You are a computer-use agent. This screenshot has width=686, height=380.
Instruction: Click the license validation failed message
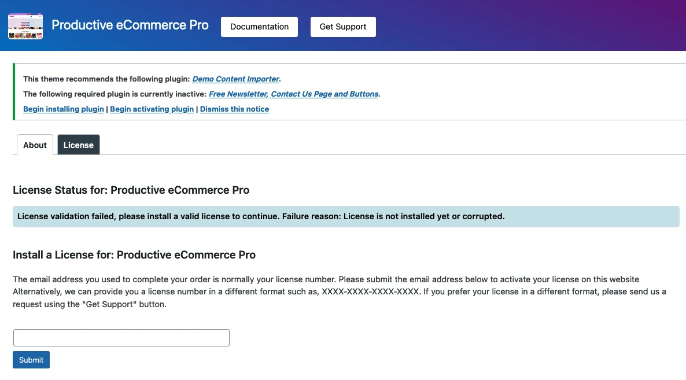click(346, 216)
